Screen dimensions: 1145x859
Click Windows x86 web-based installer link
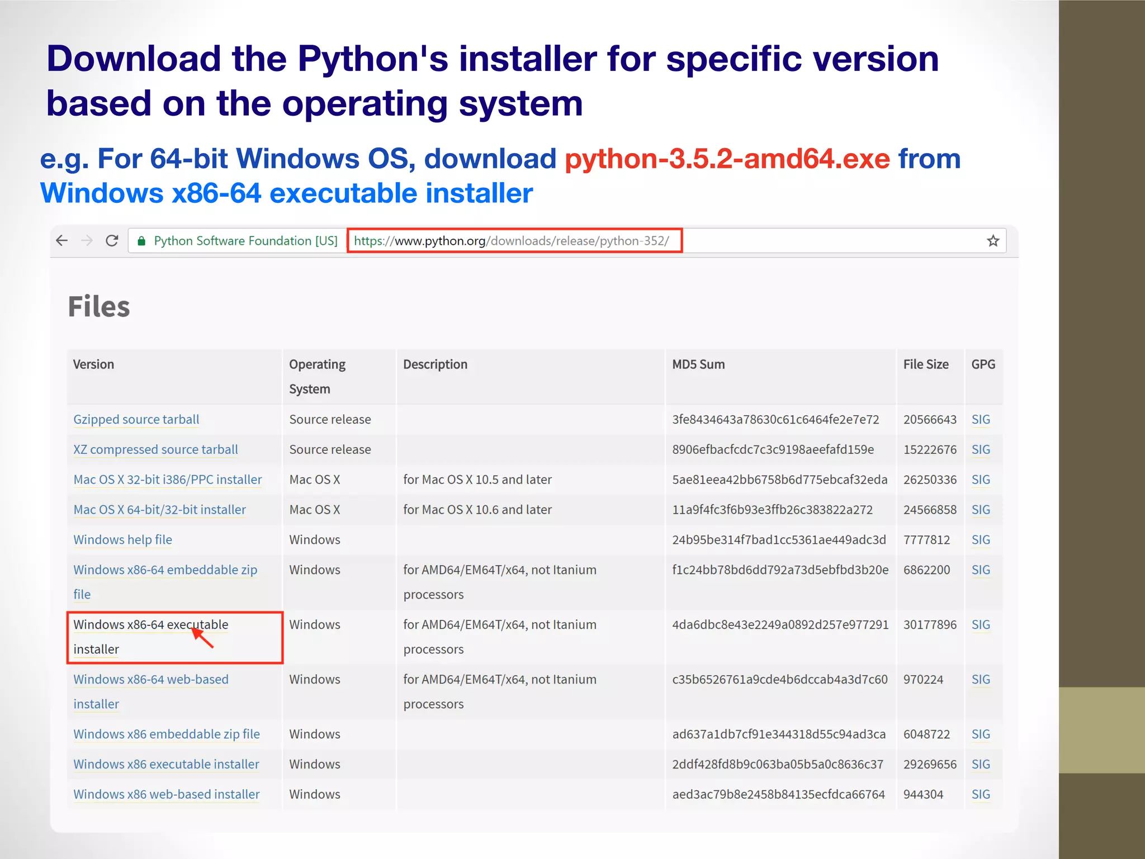(x=166, y=795)
